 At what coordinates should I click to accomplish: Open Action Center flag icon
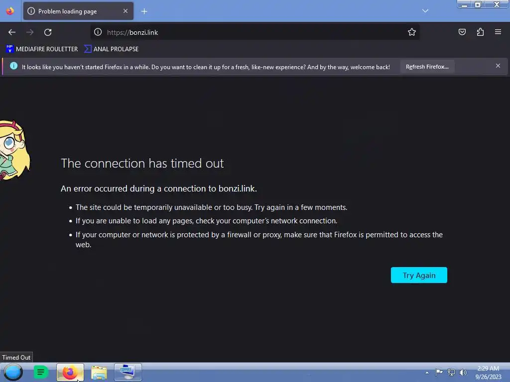coord(439,372)
